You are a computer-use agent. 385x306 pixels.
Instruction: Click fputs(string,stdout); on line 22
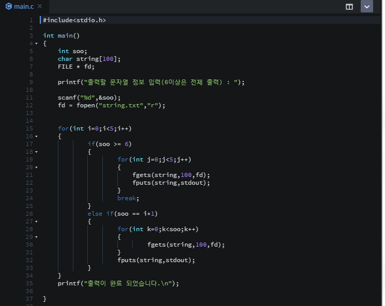click(x=171, y=183)
